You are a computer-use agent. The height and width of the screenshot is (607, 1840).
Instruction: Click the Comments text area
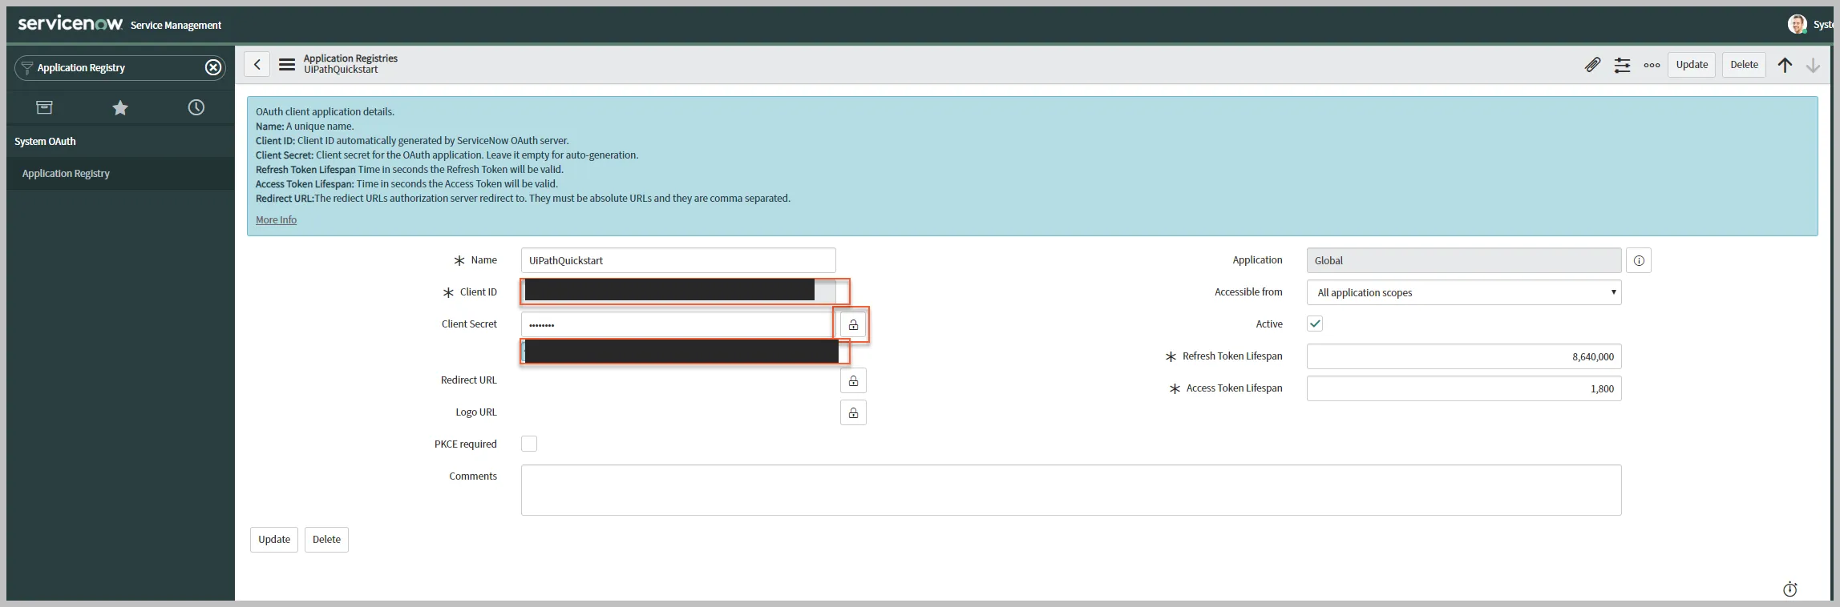tap(1071, 490)
